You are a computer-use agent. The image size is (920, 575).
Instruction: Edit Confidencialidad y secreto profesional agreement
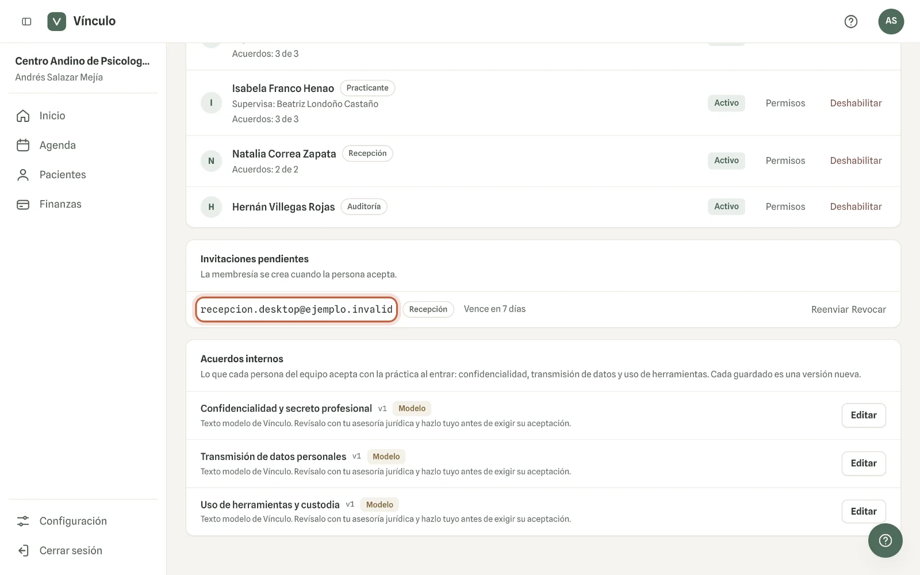[x=864, y=415]
